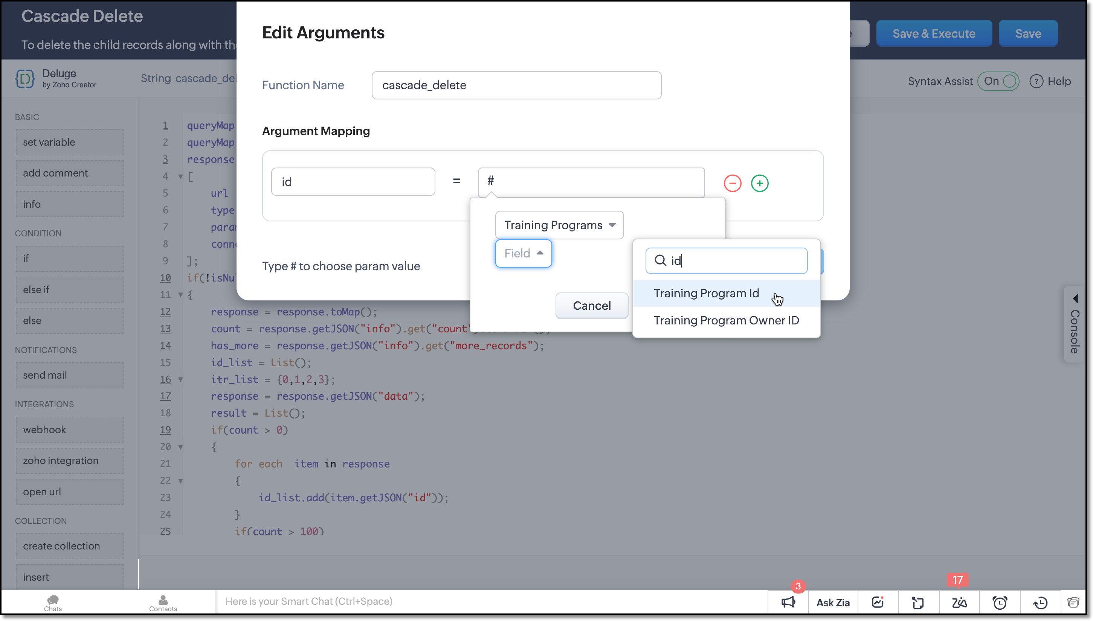Open the announcements megaphone icon
The height and width of the screenshot is (621, 1093).
tap(788, 602)
